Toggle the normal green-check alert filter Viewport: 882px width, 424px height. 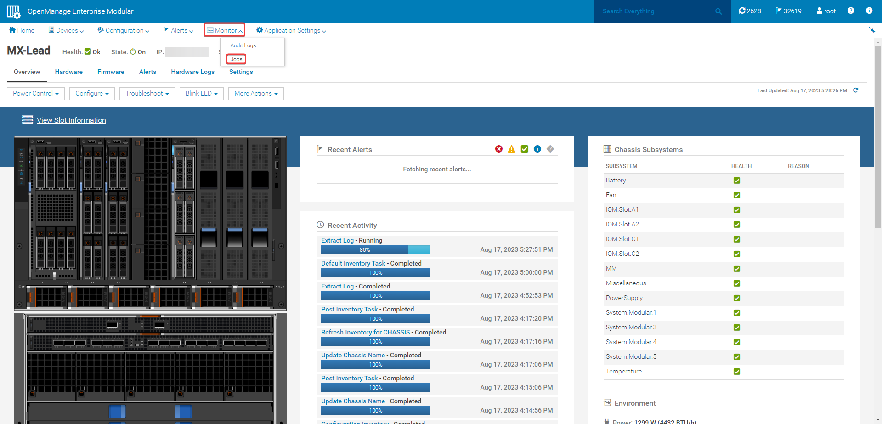(524, 149)
